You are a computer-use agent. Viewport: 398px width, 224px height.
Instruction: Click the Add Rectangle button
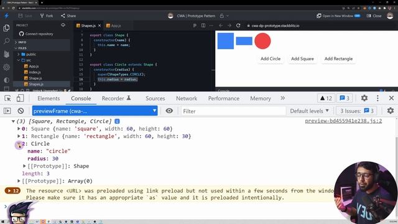coord(338,58)
